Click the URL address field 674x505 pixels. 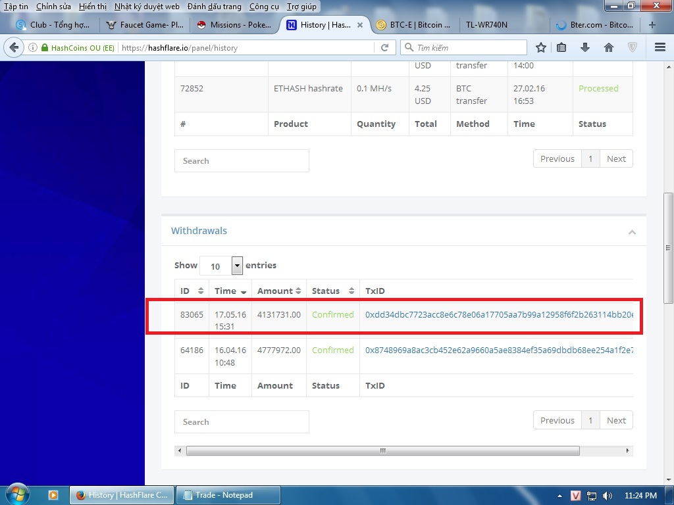point(245,47)
